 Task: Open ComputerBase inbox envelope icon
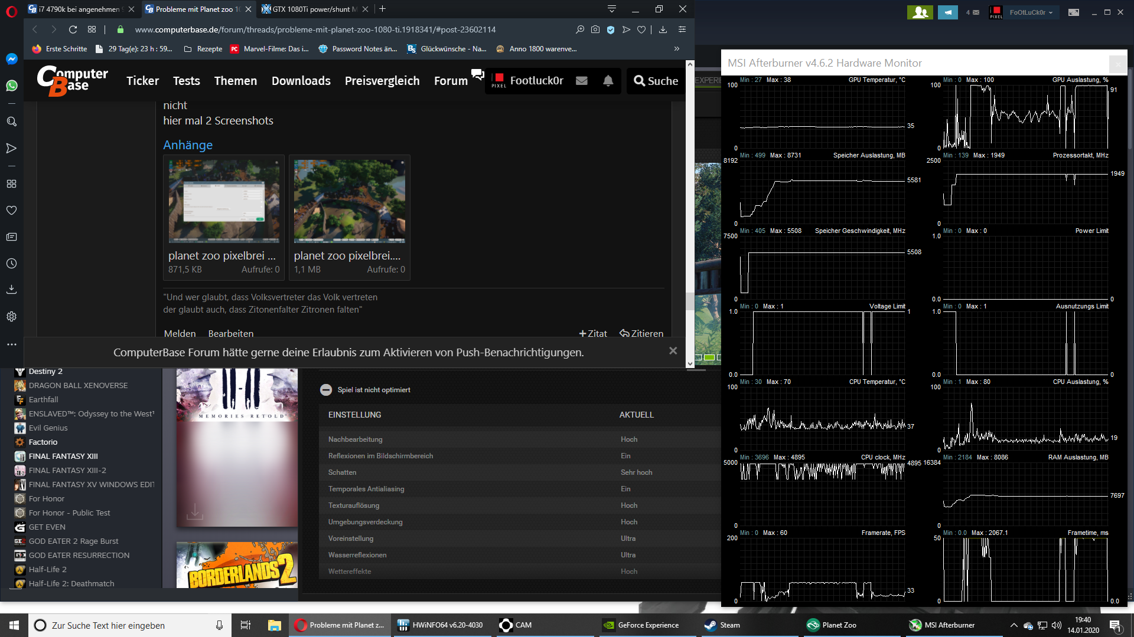(x=582, y=81)
